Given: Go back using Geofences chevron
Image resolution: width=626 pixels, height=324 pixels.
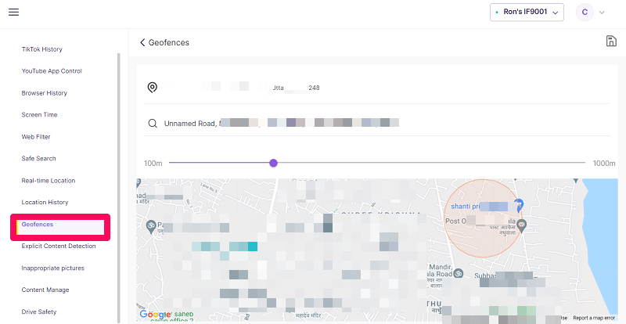Looking at the screenshot, I should (x=142, y=42).
